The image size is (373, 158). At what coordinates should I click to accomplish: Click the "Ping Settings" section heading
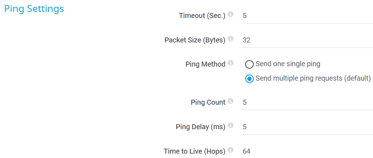(x=34, y=9)
